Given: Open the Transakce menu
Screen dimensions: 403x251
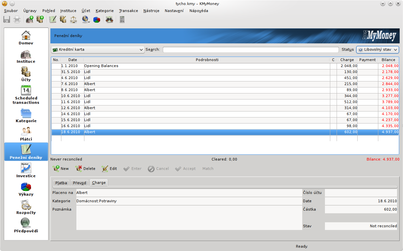Looking at the screenshot, I should point(128,11).
